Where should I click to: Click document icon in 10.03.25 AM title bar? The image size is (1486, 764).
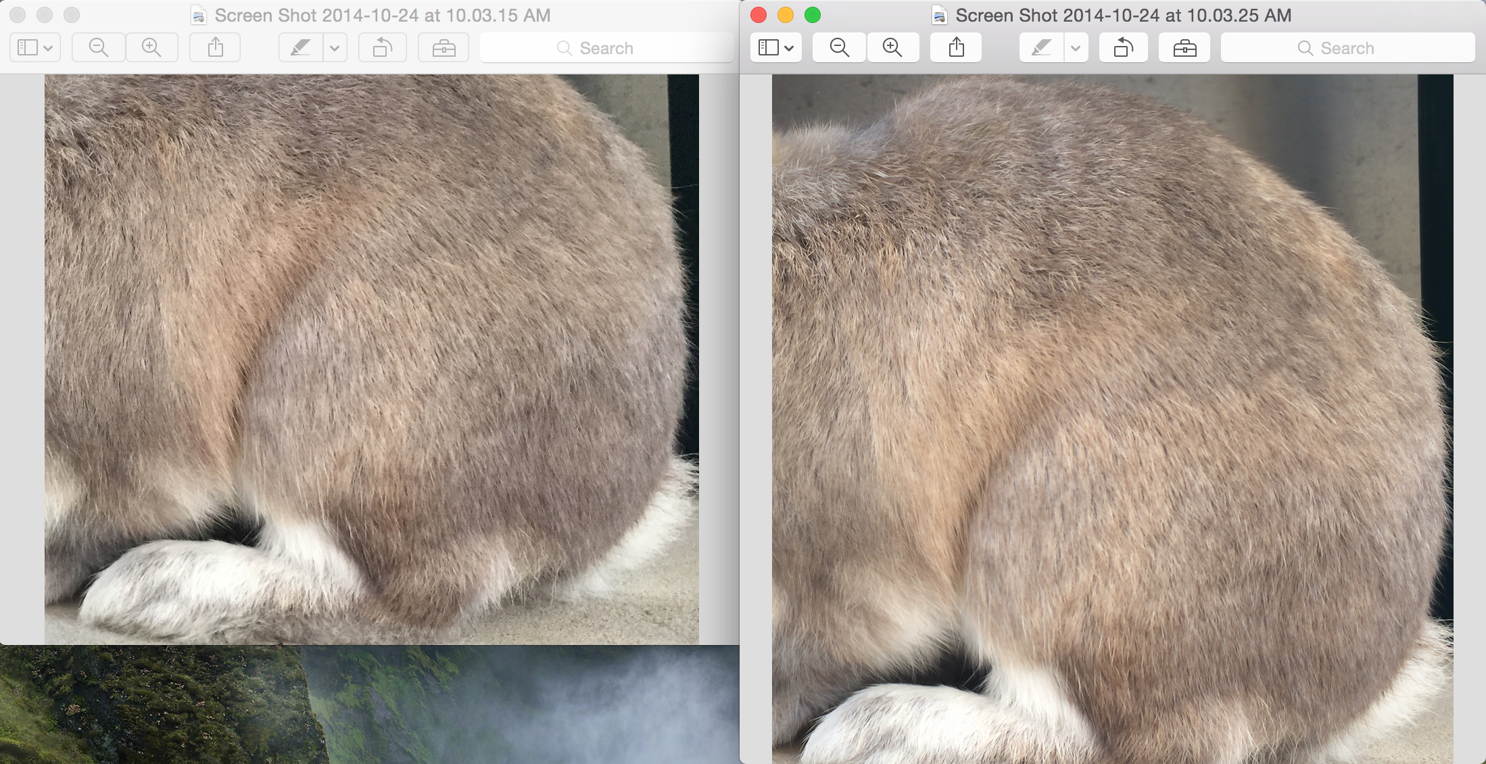click(x=939, y=16)
